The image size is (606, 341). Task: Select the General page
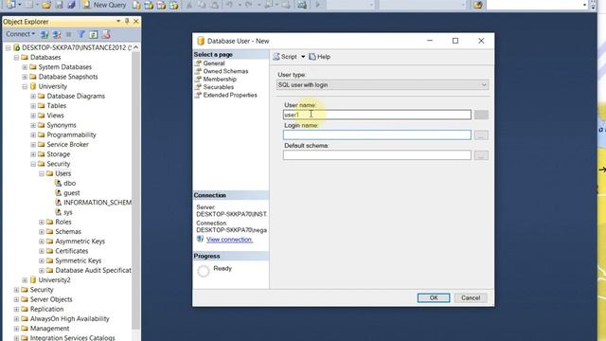click(214, 63)
